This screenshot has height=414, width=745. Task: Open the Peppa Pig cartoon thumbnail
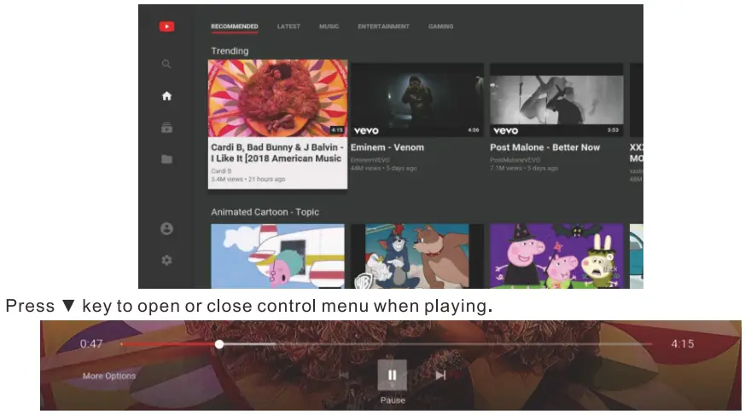coord(556,256)
